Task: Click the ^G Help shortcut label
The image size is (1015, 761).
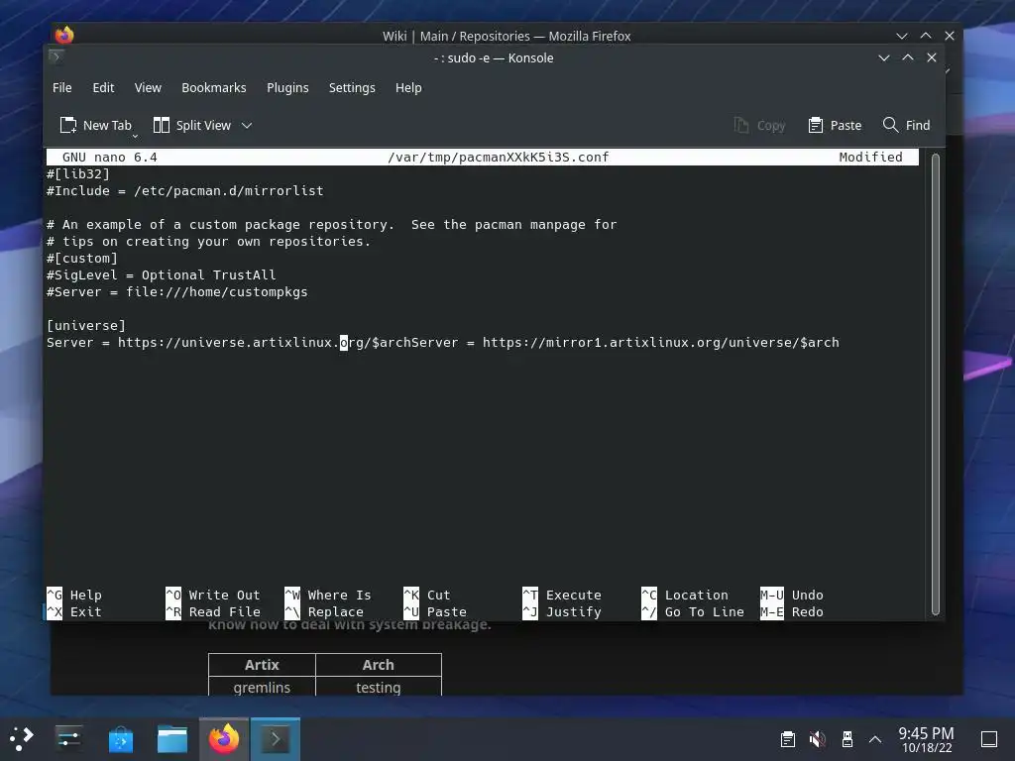Action: (74, 595)
